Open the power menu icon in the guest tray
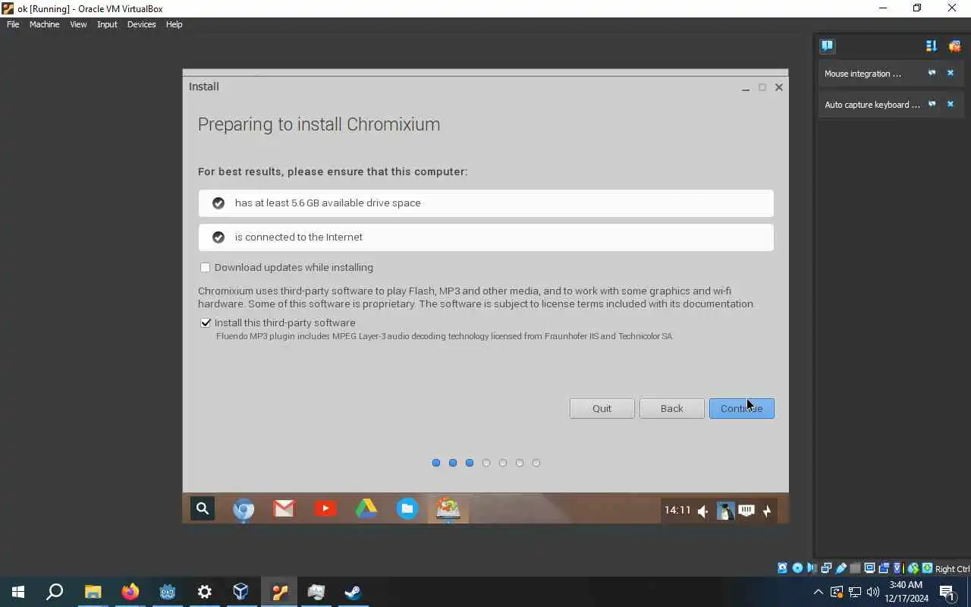Image resolution: width=971 pixels, height=607 pixels. point(767,511)
